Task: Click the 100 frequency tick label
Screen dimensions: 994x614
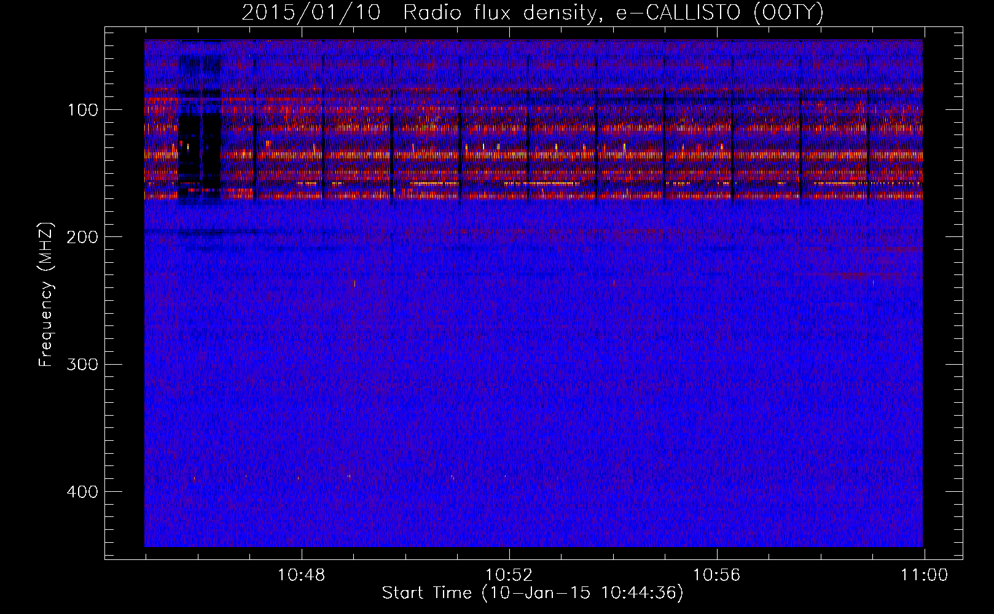Action: click(x=83, y=110)
